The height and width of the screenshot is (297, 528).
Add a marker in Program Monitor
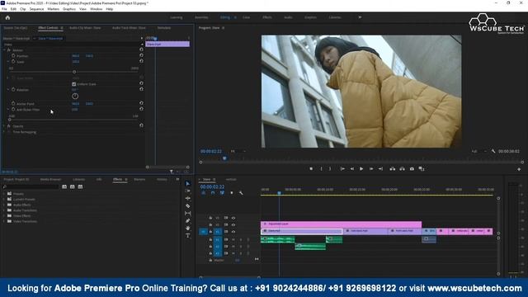click(x=311, y=168)
